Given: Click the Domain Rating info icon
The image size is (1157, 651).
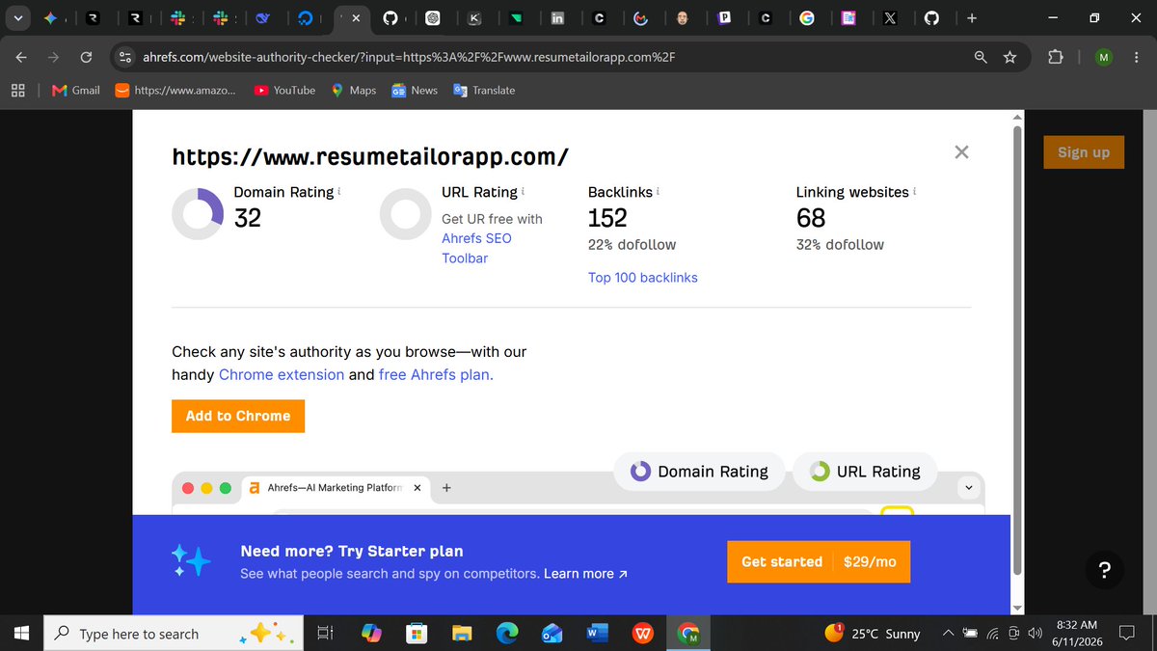Looking at the screenshot, I should 339,191.
